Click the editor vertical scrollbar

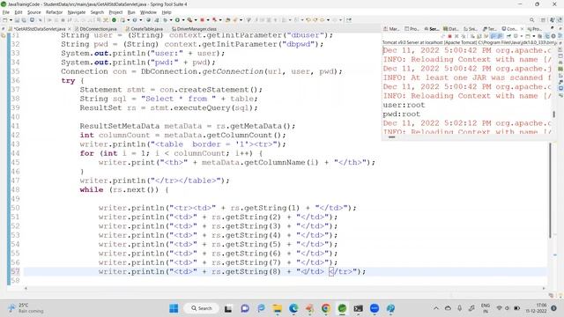(x=550, y=190)
